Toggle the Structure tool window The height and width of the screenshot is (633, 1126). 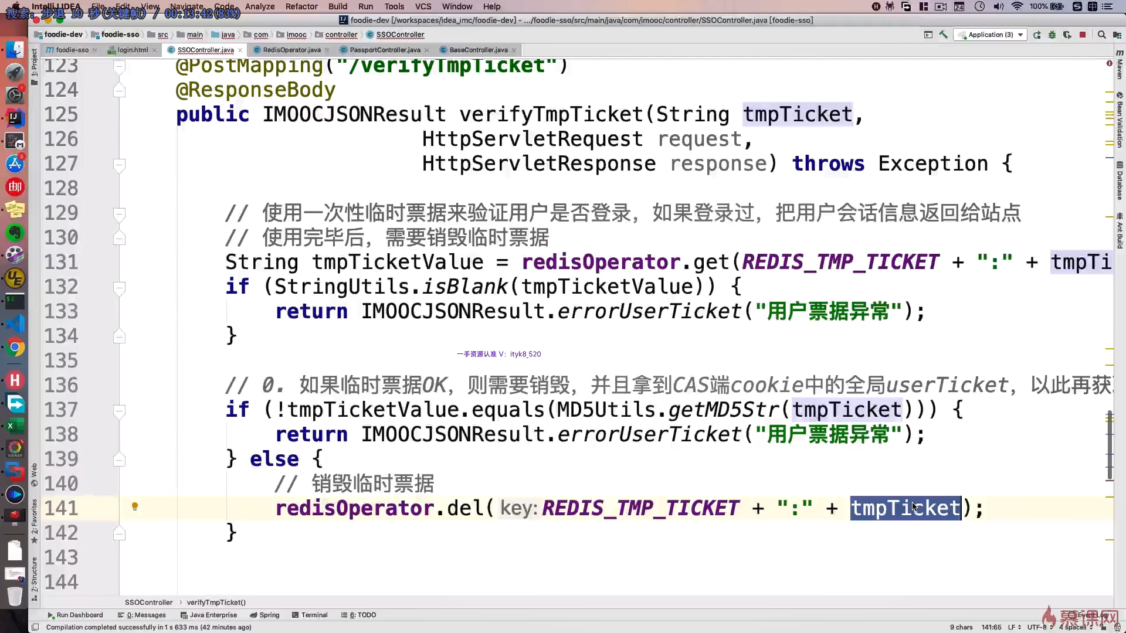coord(34,577)
